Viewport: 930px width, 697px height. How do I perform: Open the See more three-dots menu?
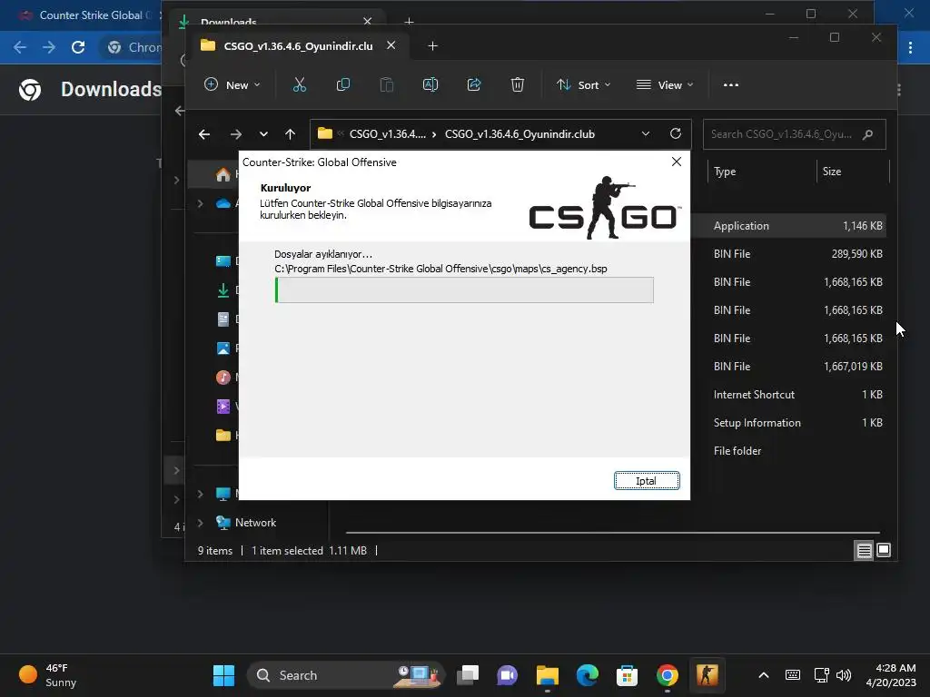(731, 84)
